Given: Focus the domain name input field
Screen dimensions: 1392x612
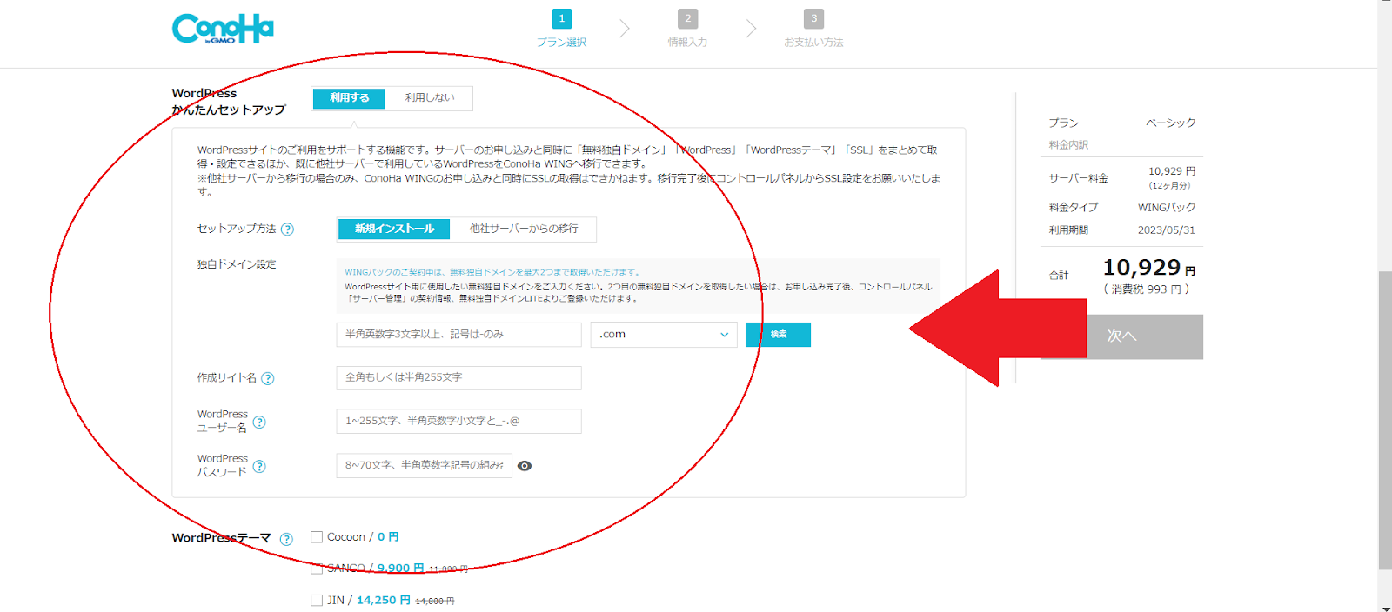Looking at the screenshot, I should click(x=459, y=335).
